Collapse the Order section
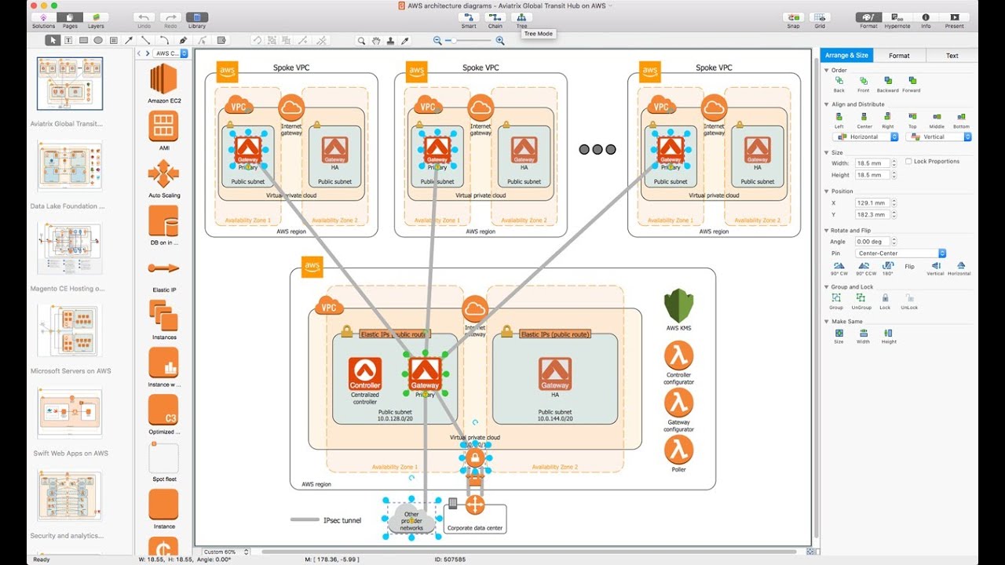The width and height of the screenshot is (1005, 565). [x=827, y=70]
